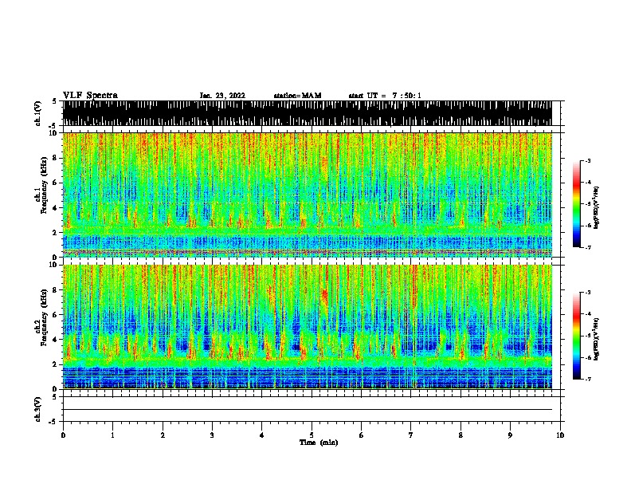Click the "start UT = 7:50:1" label

(385, 96)
